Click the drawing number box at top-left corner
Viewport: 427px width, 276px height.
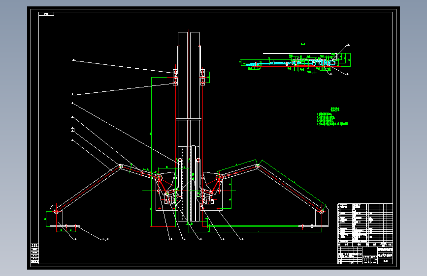coord(46,14)
